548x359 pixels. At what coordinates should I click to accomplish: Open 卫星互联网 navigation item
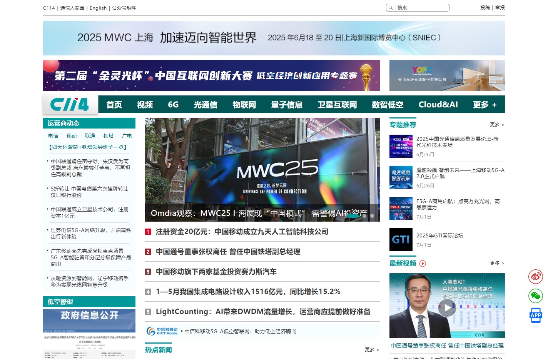(x=337, y=105)
